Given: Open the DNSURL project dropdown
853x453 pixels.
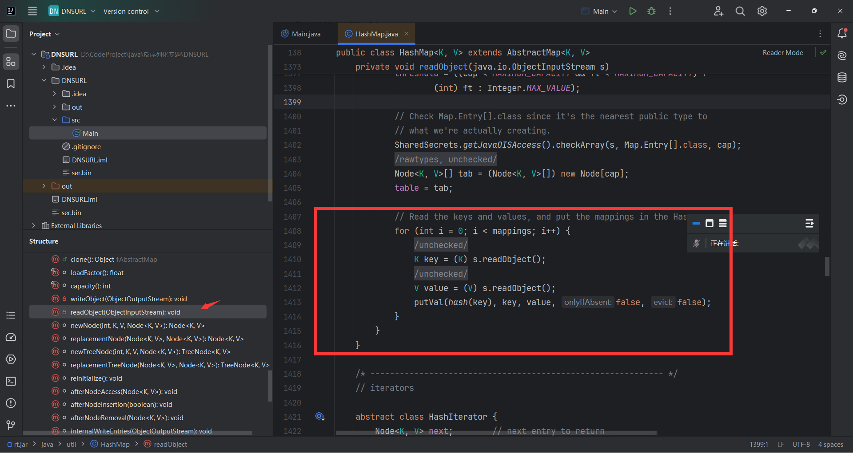Looking at the screenshot, I should [72, 11].
